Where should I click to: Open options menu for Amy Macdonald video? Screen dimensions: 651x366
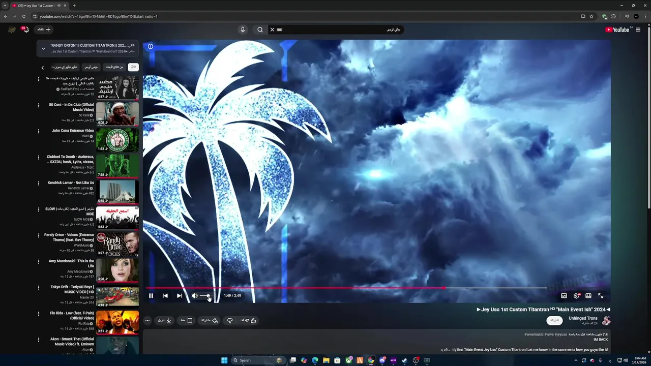pyautogui.click(x=38, y=262)
